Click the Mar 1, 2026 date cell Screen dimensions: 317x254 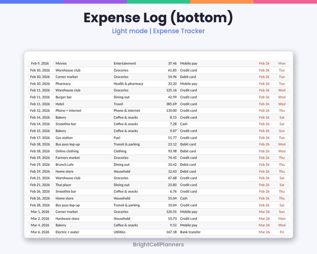click(40, 212)
